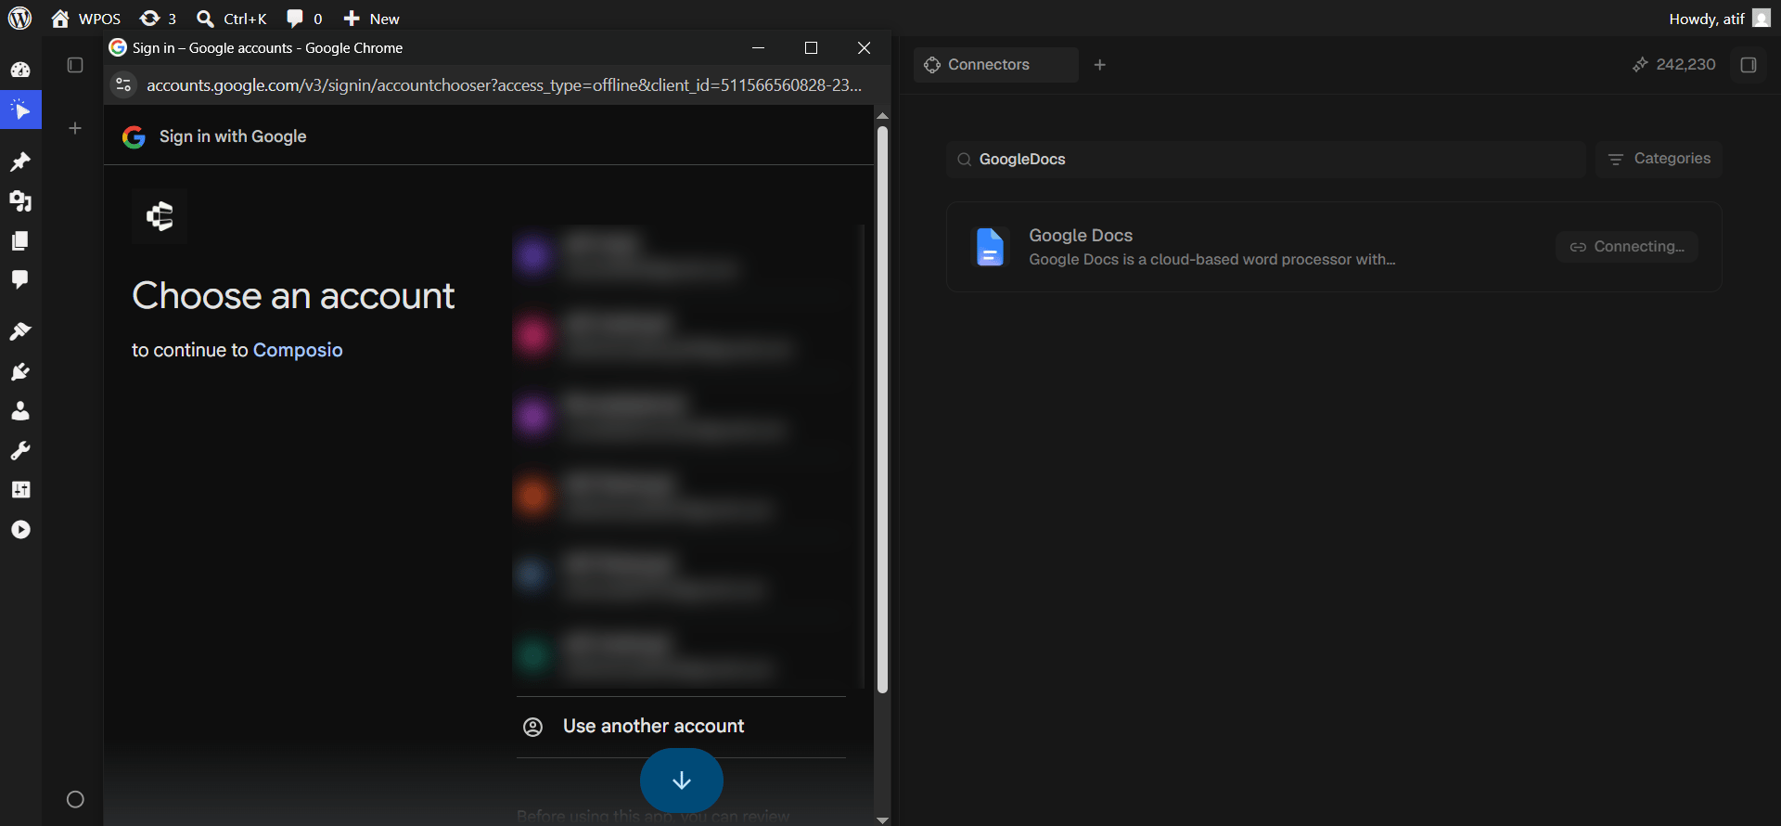Image resolution: width=1781 pixels, height=826 pixels.
Task: Open the Categories filter dropdown
Action: (x=1659, y=159)
